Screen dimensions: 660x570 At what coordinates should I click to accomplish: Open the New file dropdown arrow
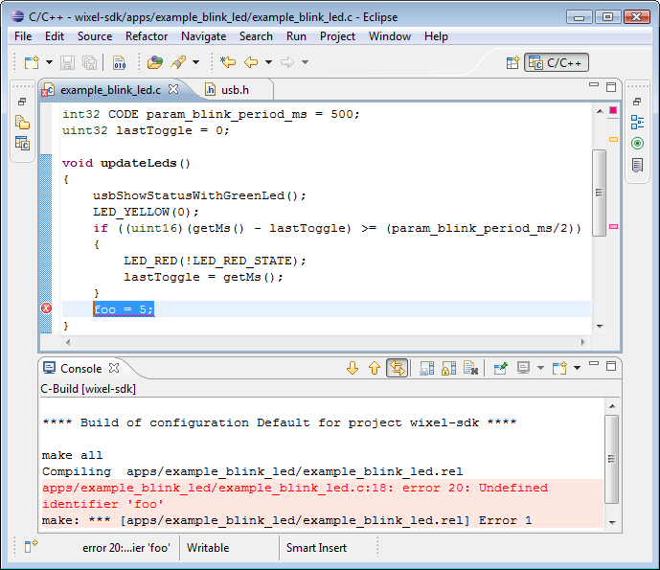(x=49, y=62)
